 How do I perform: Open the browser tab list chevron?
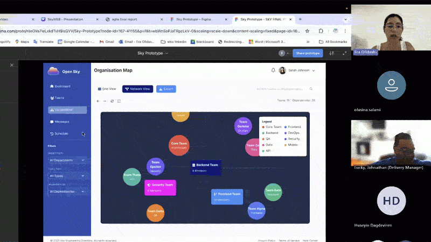tap(345, 19)
